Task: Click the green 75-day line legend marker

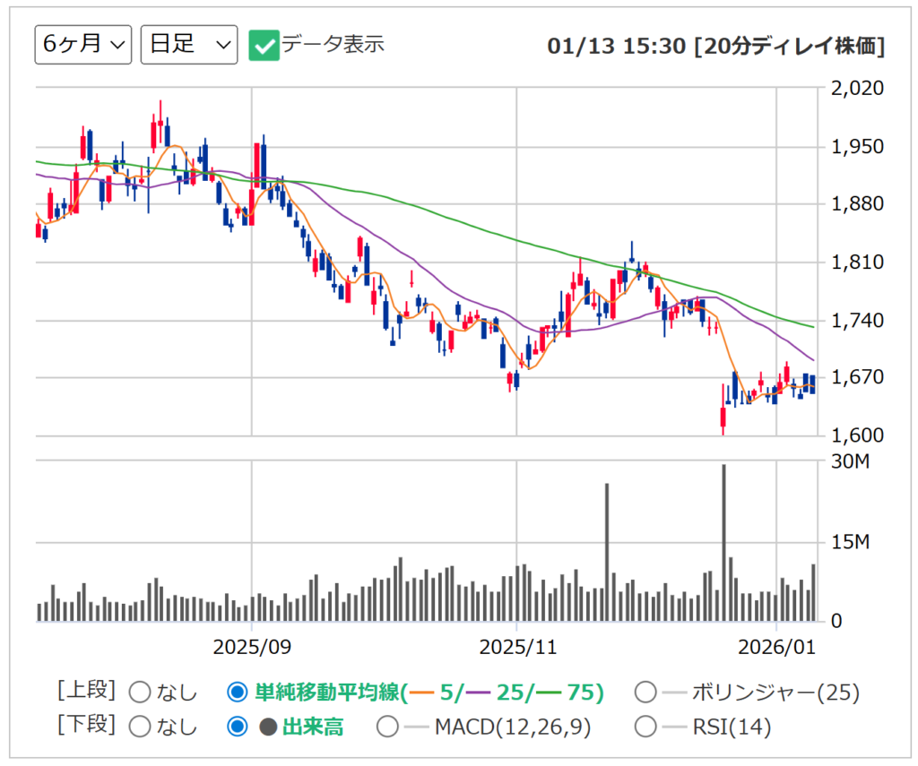Action: (548, 693)
